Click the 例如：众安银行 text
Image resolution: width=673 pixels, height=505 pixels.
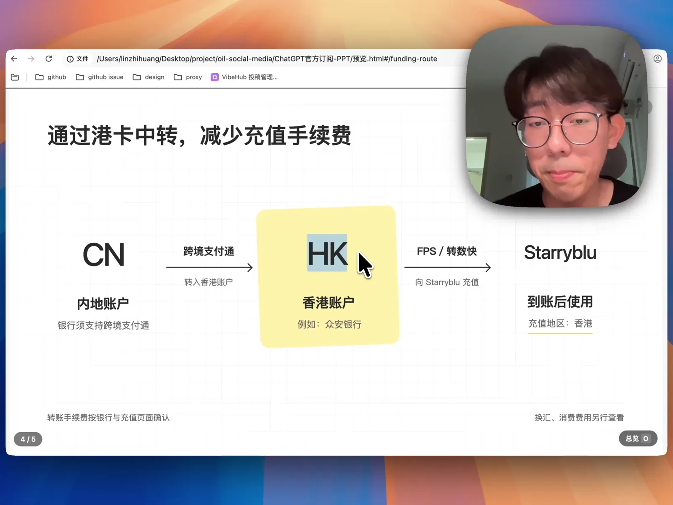click(329, 324)
